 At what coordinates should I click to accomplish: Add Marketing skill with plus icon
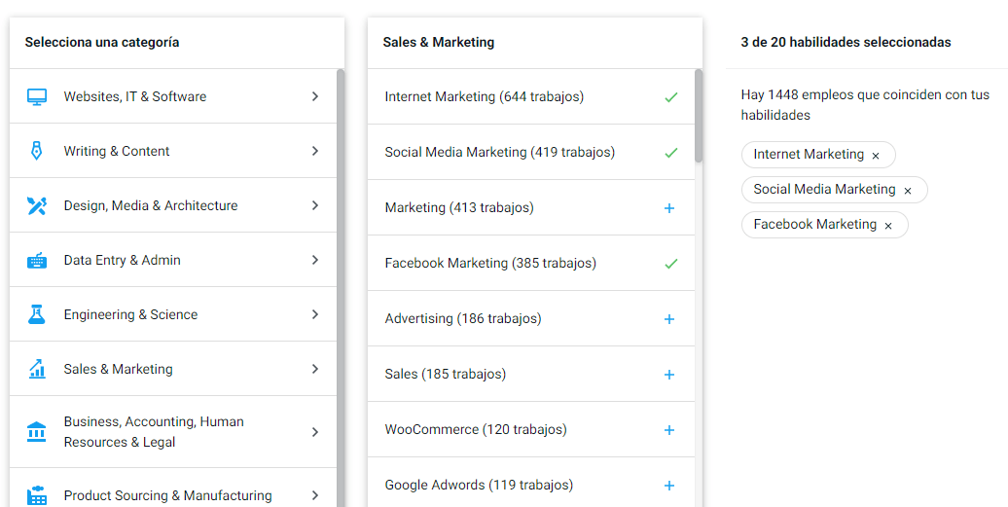669,208
